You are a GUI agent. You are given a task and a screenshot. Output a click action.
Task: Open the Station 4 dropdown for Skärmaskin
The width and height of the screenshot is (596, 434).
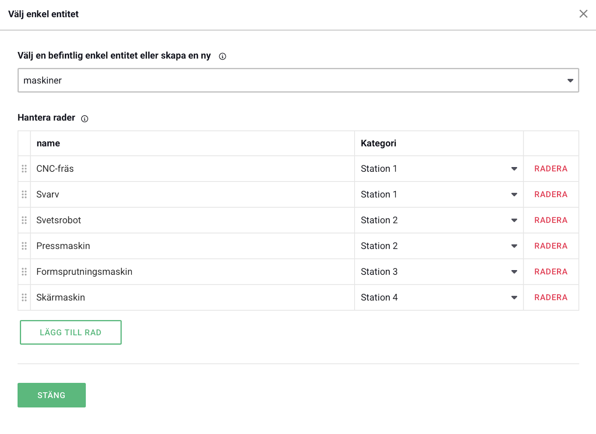point(439,297)
